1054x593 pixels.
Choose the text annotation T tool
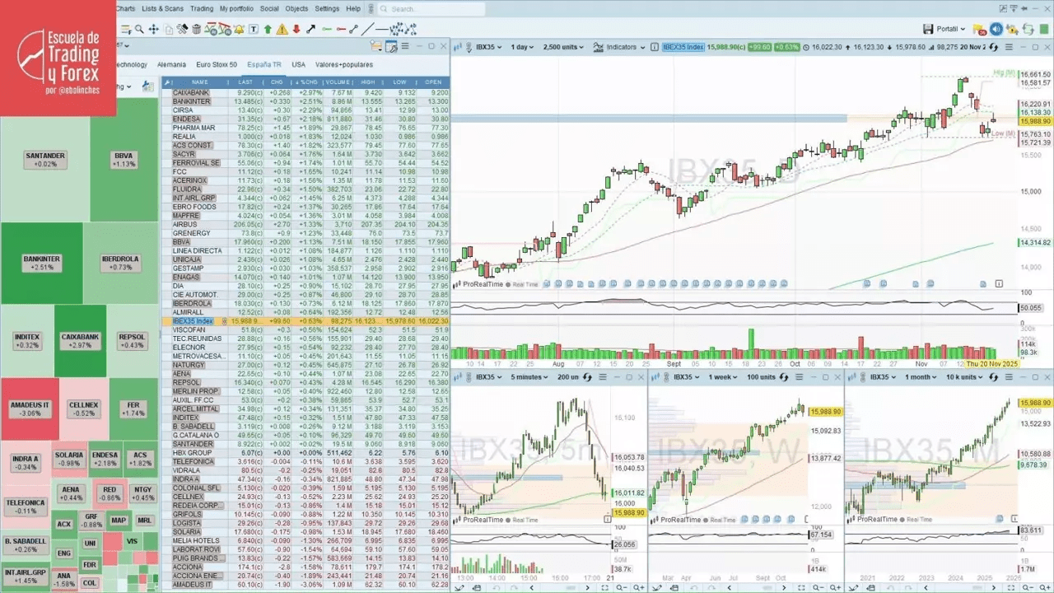[x=254, y=30]
